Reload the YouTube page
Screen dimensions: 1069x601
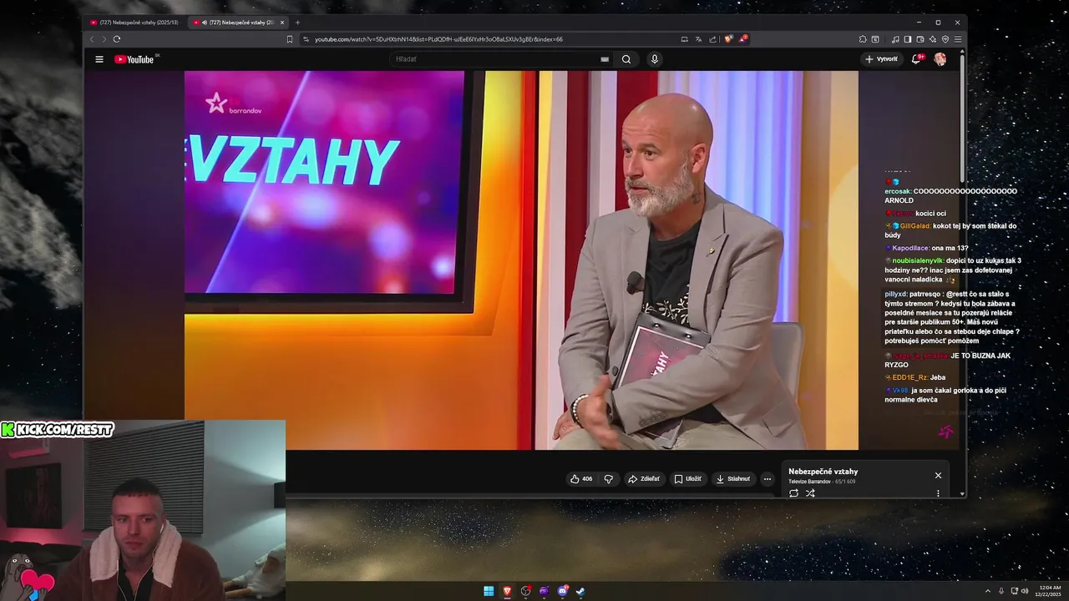[117, 39]
